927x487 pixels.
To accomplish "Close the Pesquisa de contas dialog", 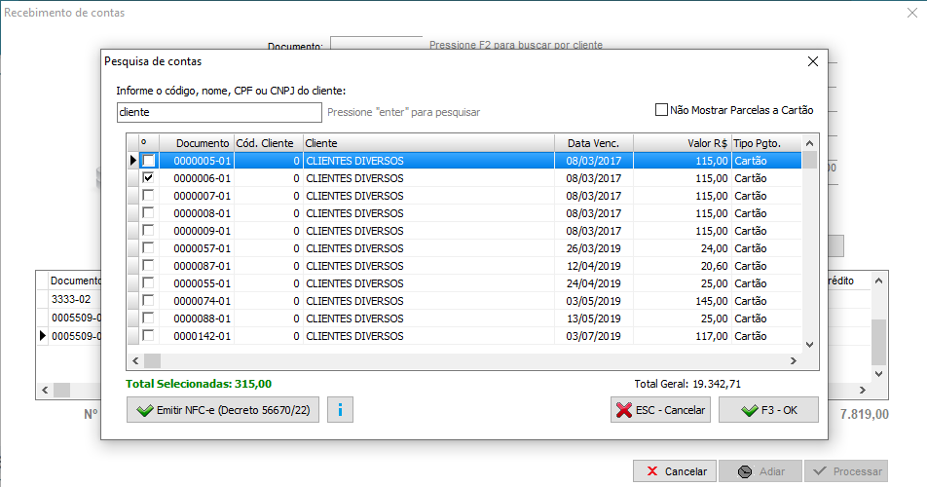I will coord(813,61).
